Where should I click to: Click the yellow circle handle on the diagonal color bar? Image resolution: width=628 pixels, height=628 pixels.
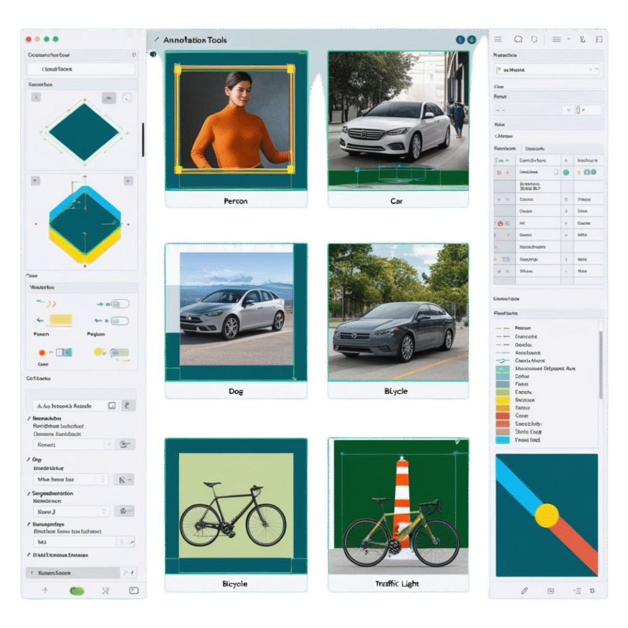coord(546,516)
